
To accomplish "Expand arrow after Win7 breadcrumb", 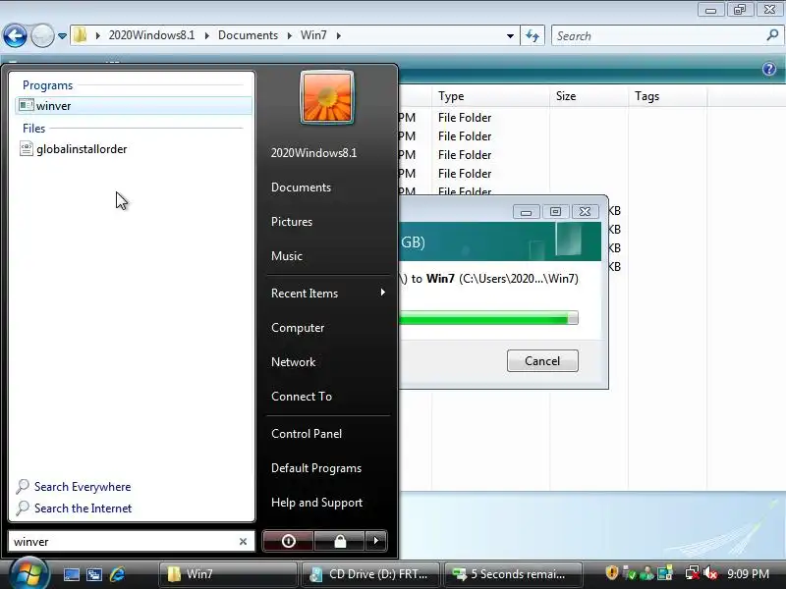I will click(x=339, y=35).
